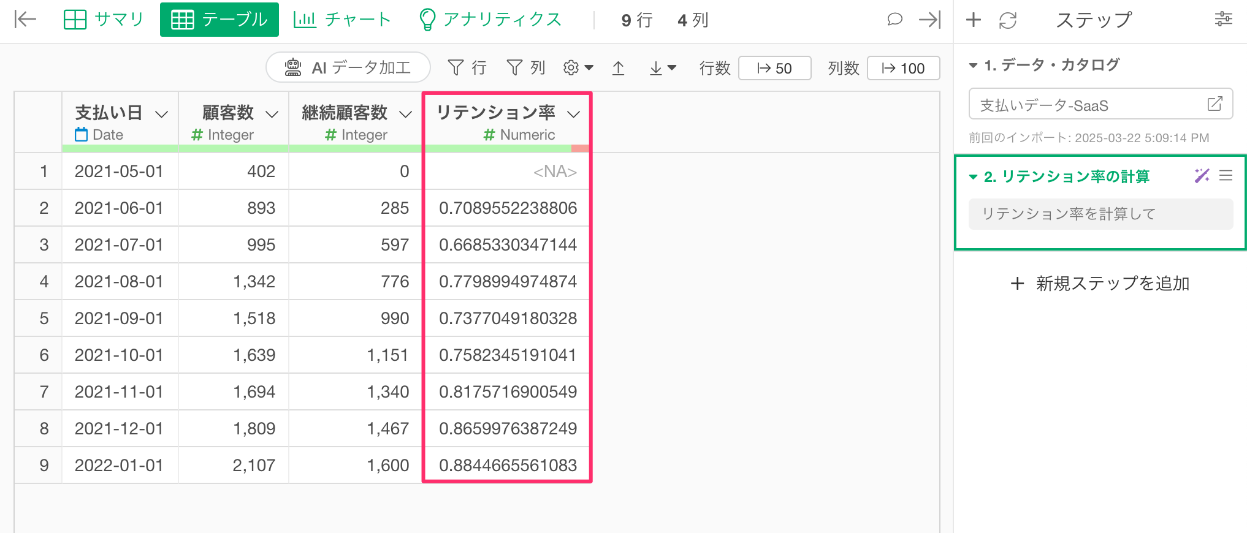Click the AI magic wand icon

1202,176
